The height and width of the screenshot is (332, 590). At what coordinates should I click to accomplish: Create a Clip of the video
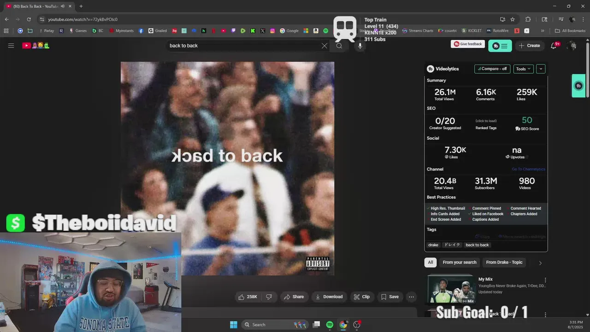362,297
